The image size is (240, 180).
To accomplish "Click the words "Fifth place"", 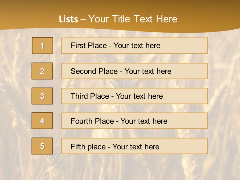I will coord(88,146).
